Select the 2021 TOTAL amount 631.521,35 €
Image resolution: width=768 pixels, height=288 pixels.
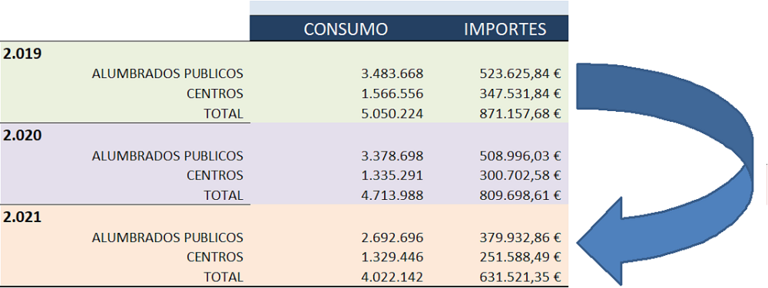pos(520,277)
